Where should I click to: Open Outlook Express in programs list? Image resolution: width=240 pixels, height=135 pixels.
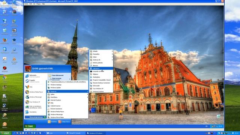click(x=67, y=106)
